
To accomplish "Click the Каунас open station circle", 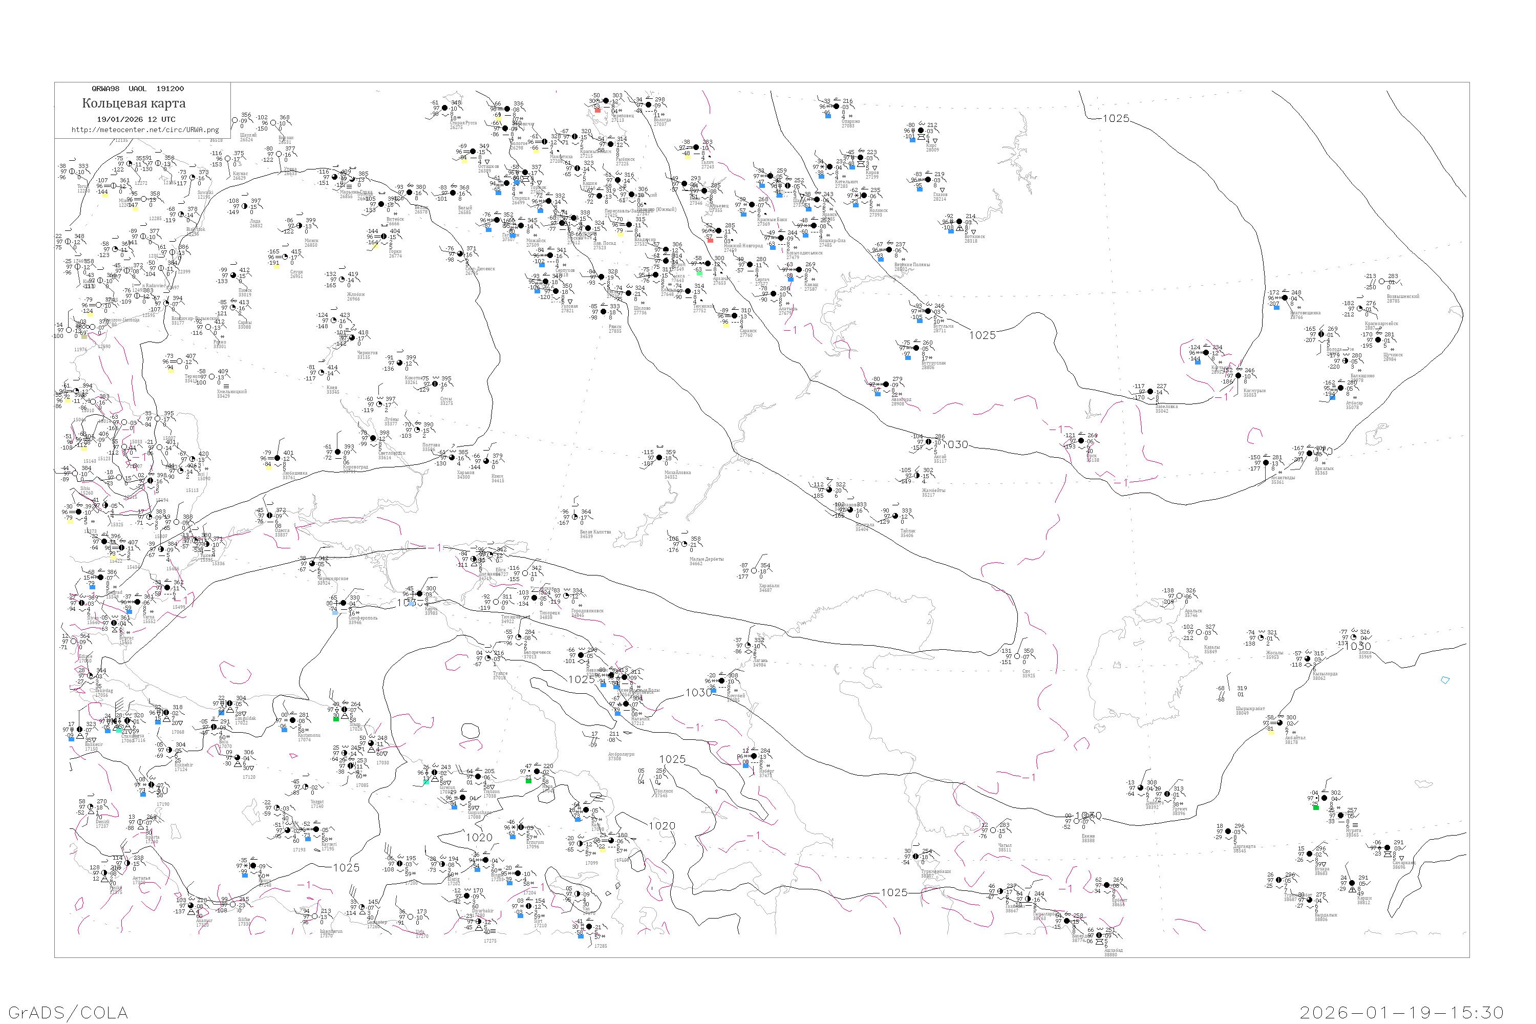I will (x=227, y=159).
